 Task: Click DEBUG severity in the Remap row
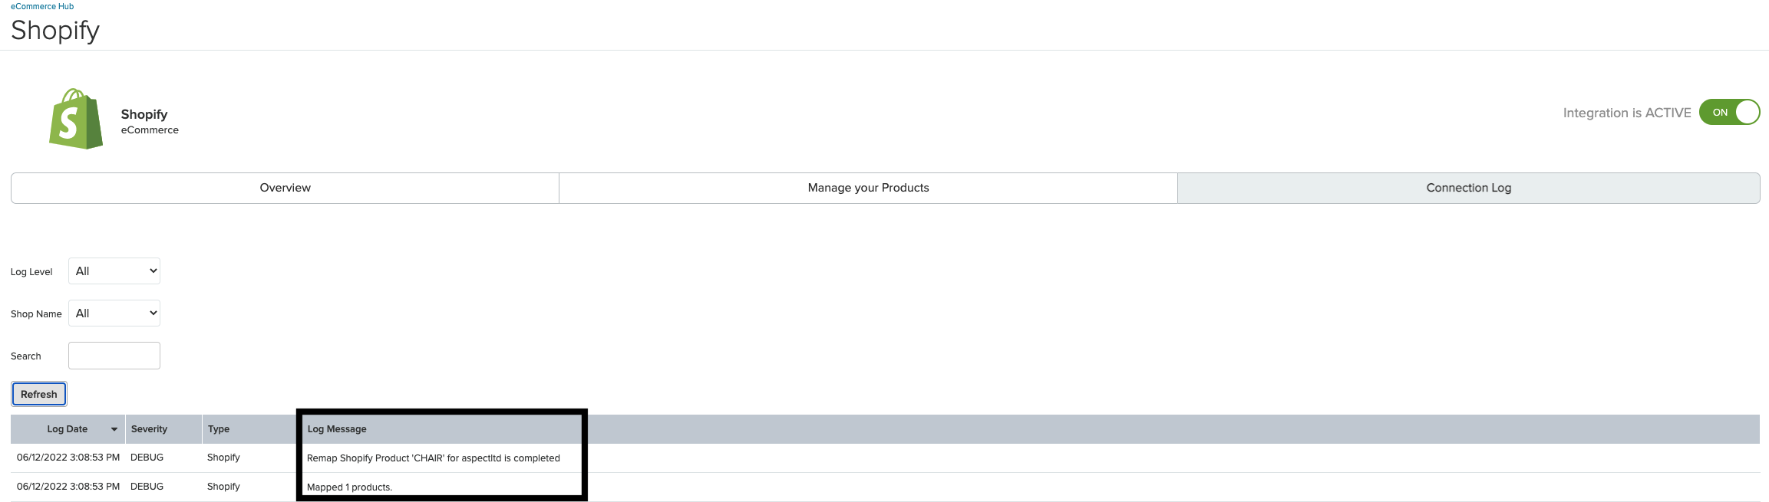pyautogui.click(x=147, y=458)
